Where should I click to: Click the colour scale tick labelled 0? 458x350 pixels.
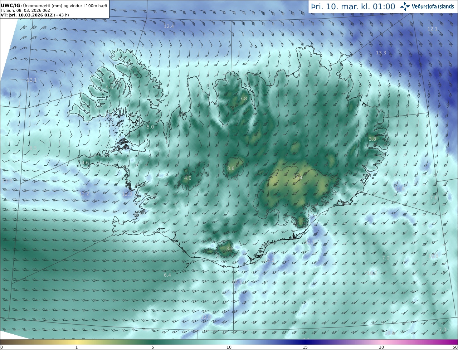tap(1, 347)
